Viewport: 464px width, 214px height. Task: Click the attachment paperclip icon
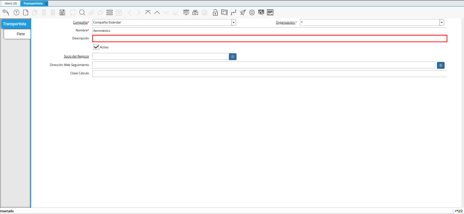point(91,12)
